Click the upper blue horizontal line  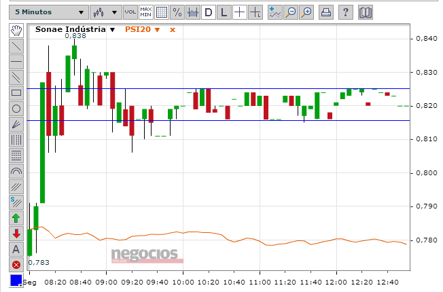tap(218, 89)
